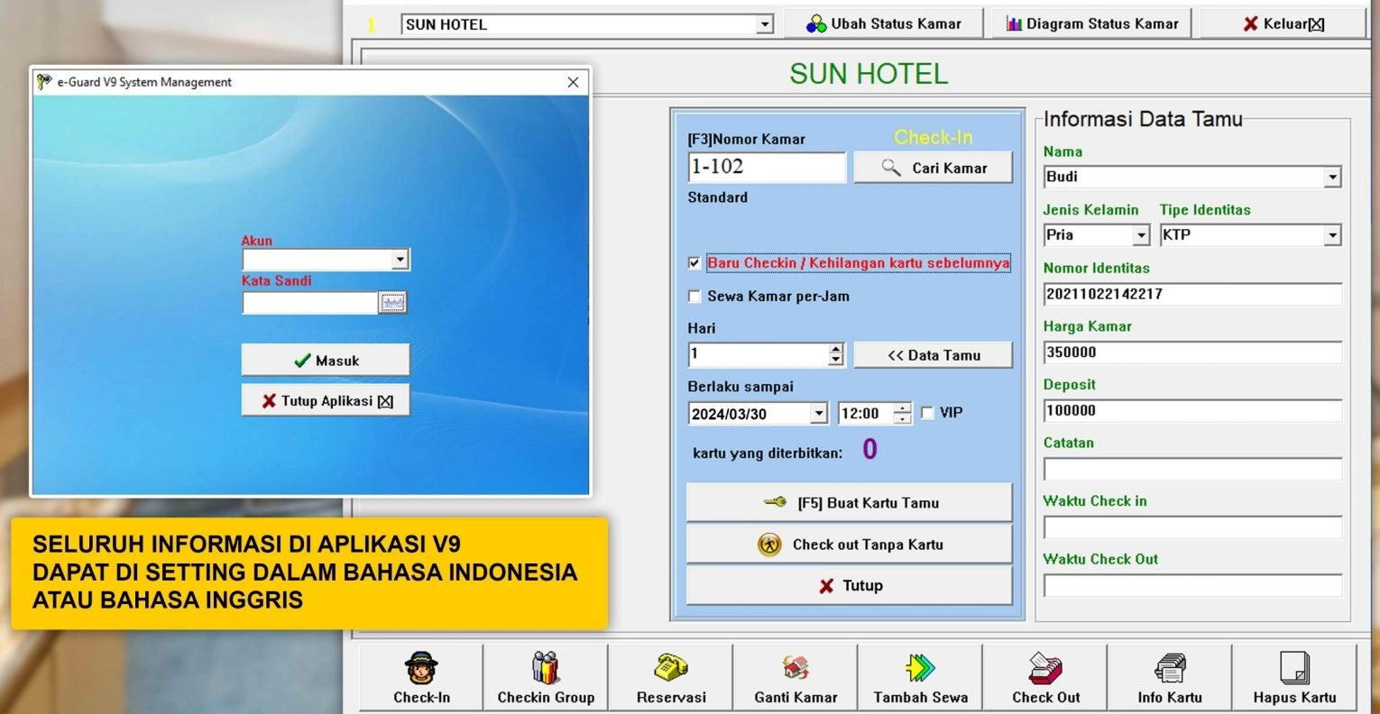The width and height of the screenshot is (1380, 714).
Task: Enable Sewa Kamar per-Jam option
Action: [x=695, y=296]
